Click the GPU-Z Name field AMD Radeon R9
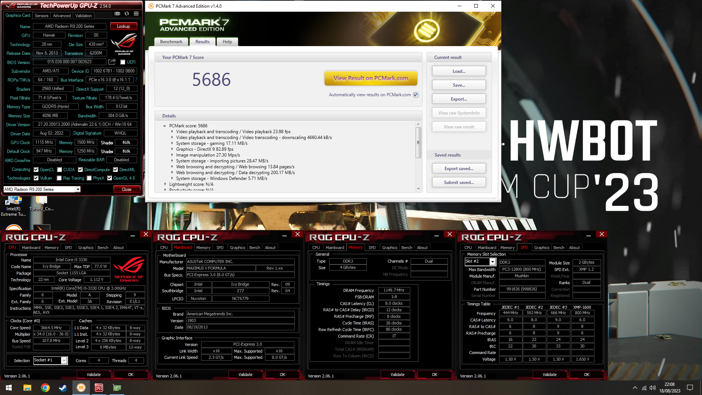This screenshot has height=395, width=702. (69, 26)
